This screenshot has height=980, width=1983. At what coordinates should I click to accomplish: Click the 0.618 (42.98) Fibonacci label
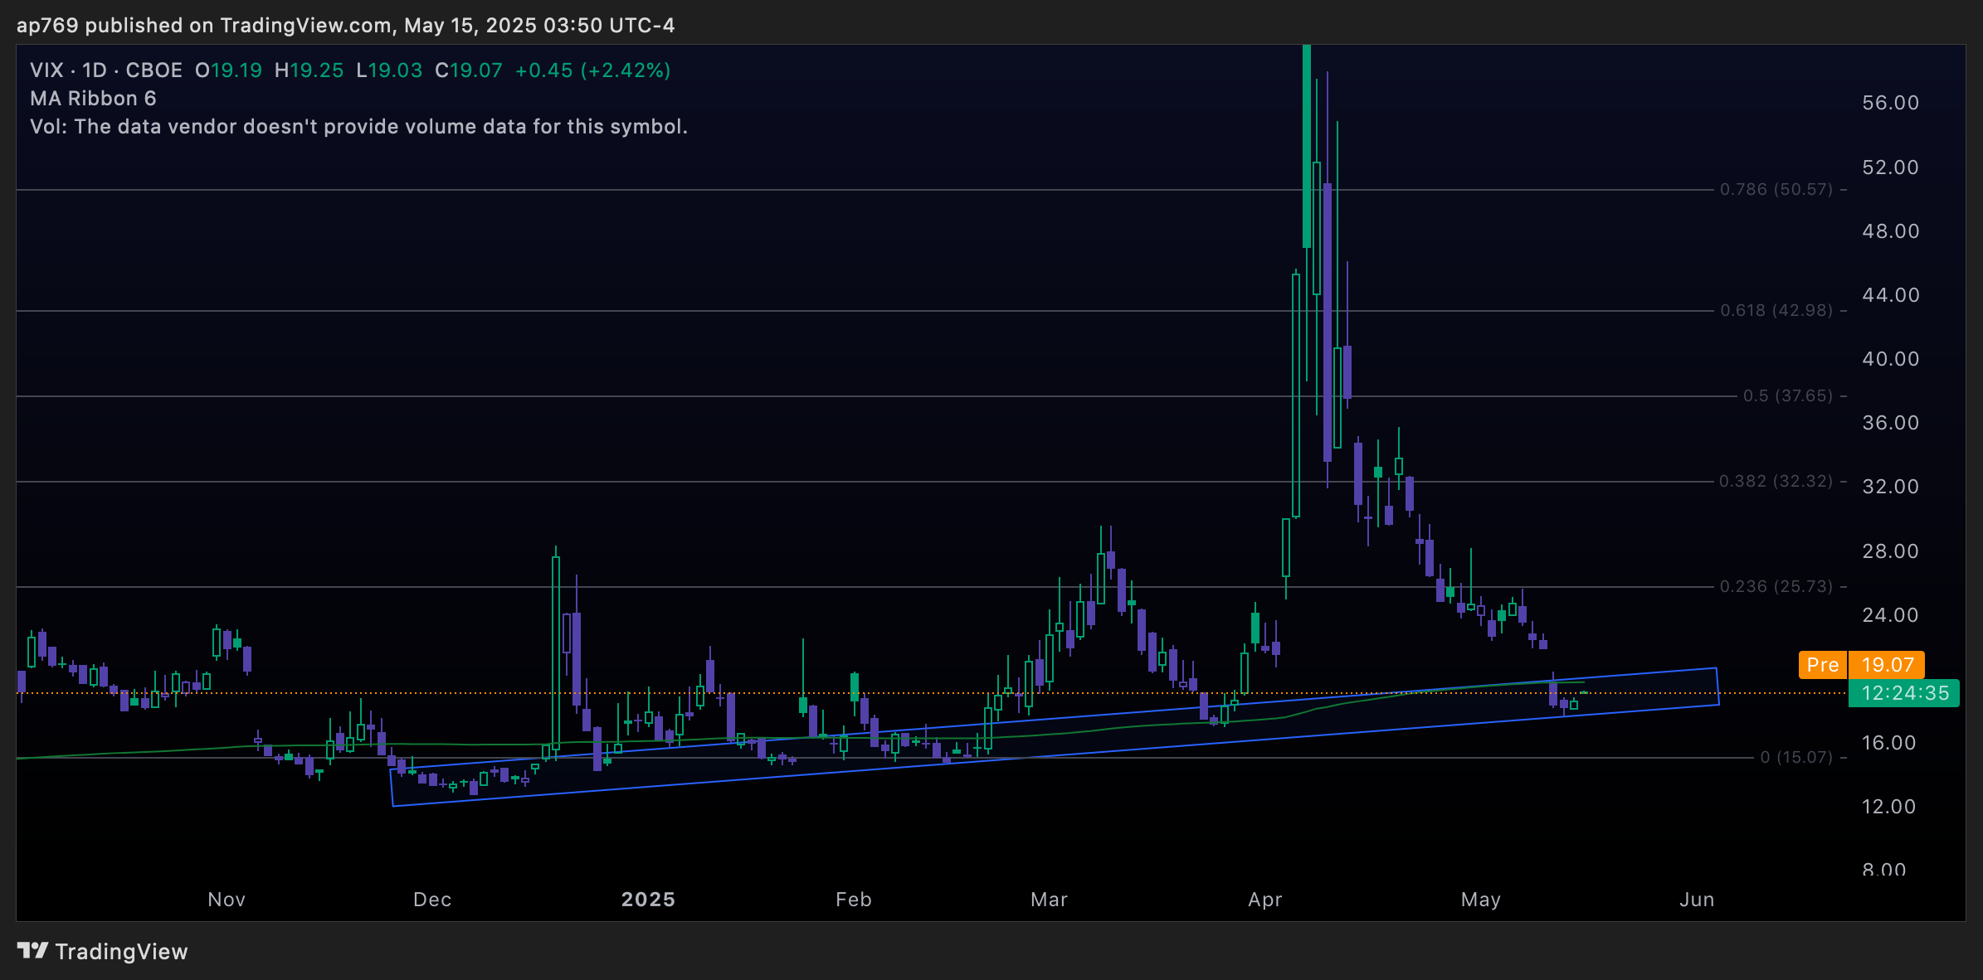[x=1776, y=310]
